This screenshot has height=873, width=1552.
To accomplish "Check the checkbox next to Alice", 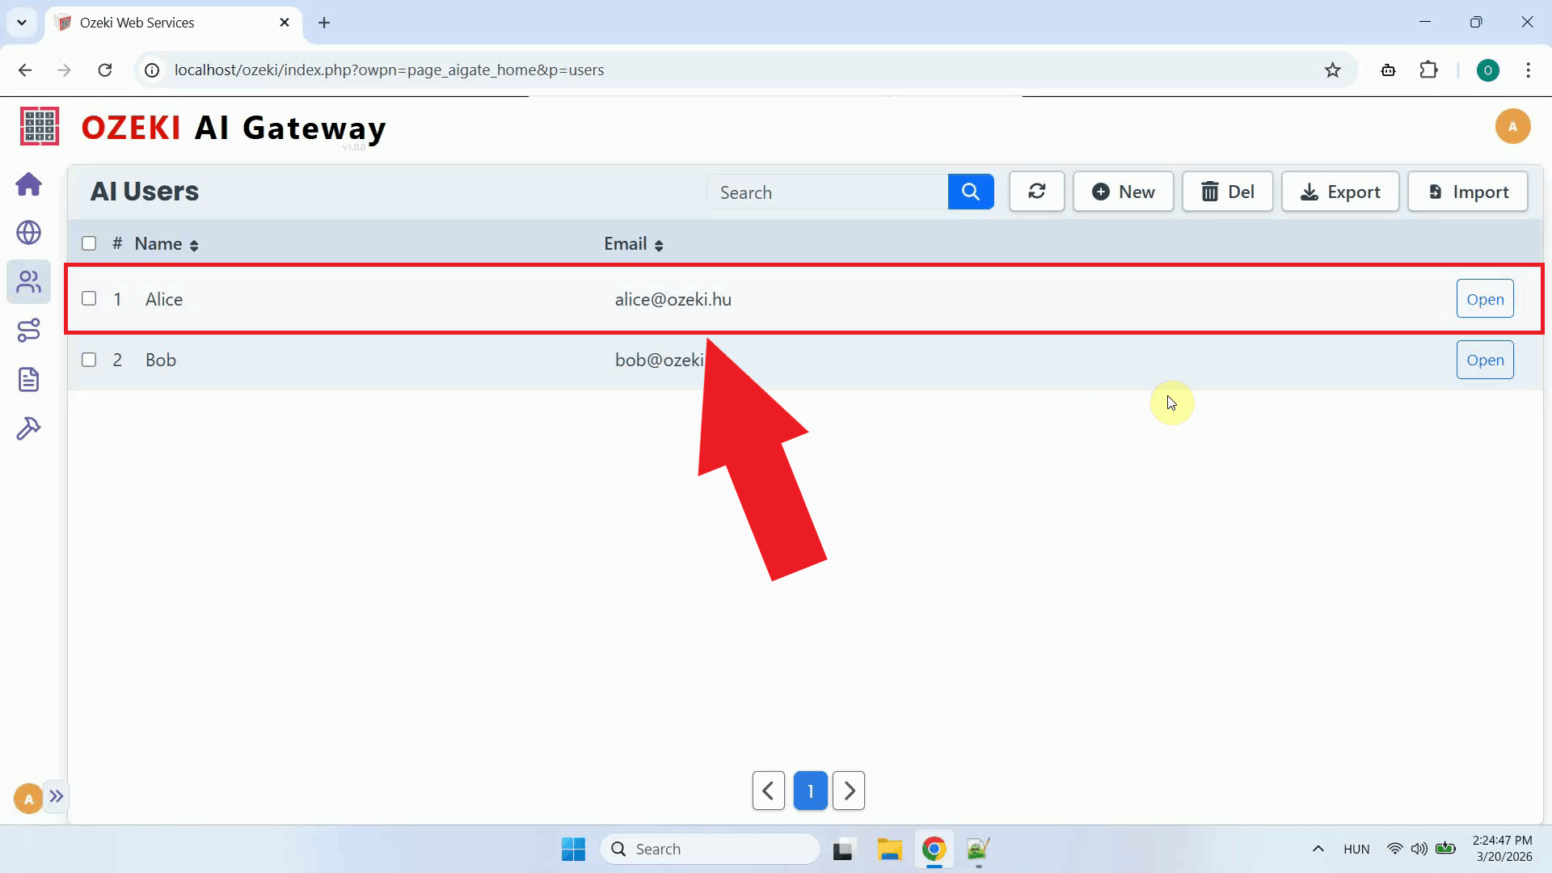I will click(89, 298).
